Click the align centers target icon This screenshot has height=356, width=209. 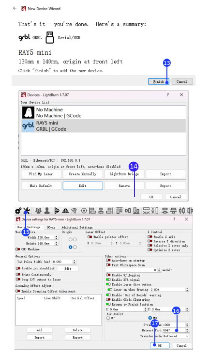tap(84, 211)
